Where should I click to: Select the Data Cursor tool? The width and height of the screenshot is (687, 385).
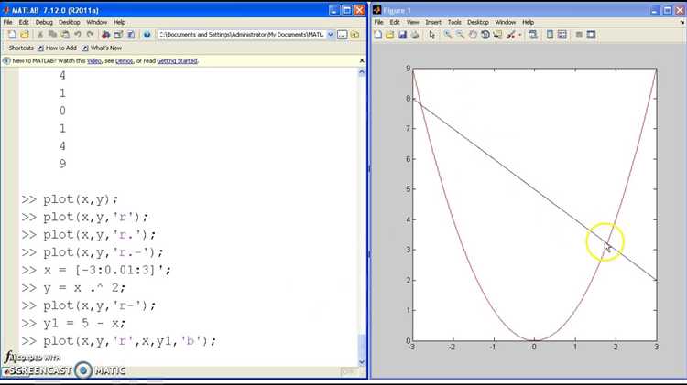click(497, 35)
